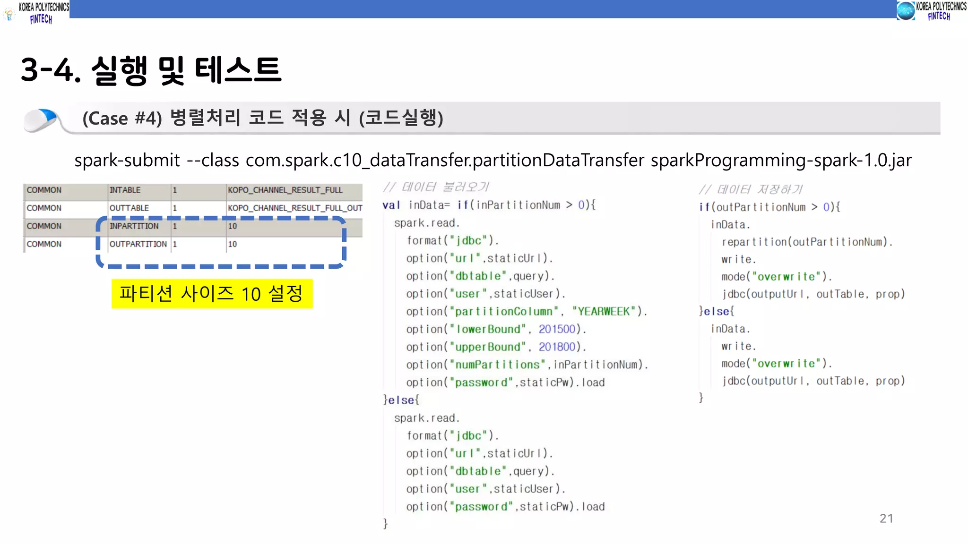
Task: Click the upperBound 201800 code line
Action: (x=495, y=347)
